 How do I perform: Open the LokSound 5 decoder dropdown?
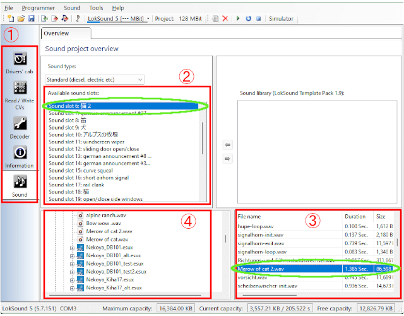click(x=119, y=19)
